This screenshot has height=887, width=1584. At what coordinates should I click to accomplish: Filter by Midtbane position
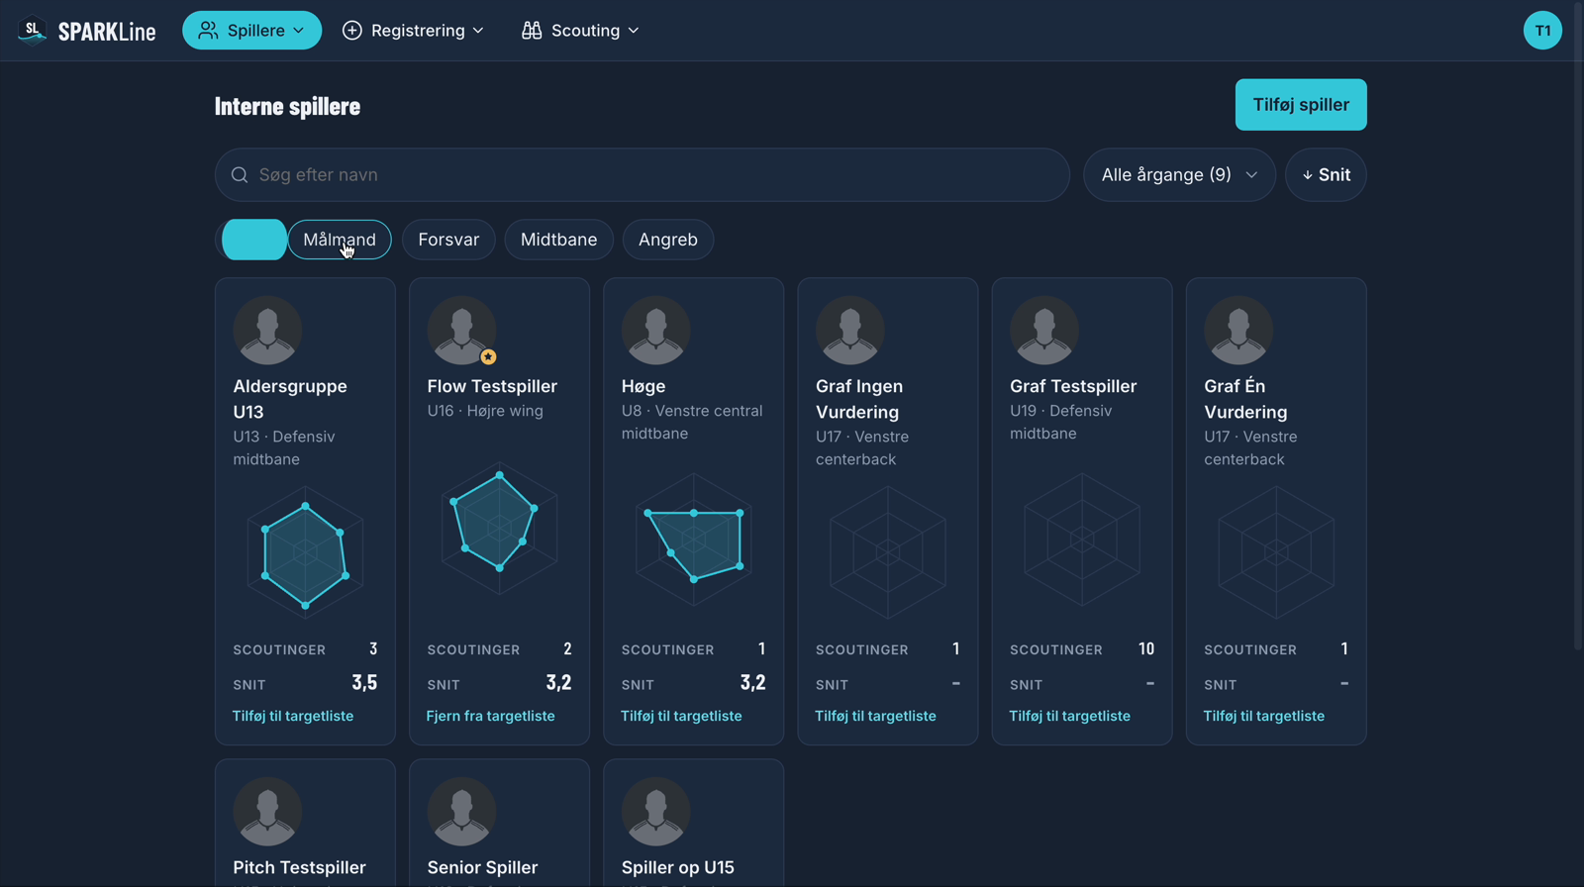(558, 240)
